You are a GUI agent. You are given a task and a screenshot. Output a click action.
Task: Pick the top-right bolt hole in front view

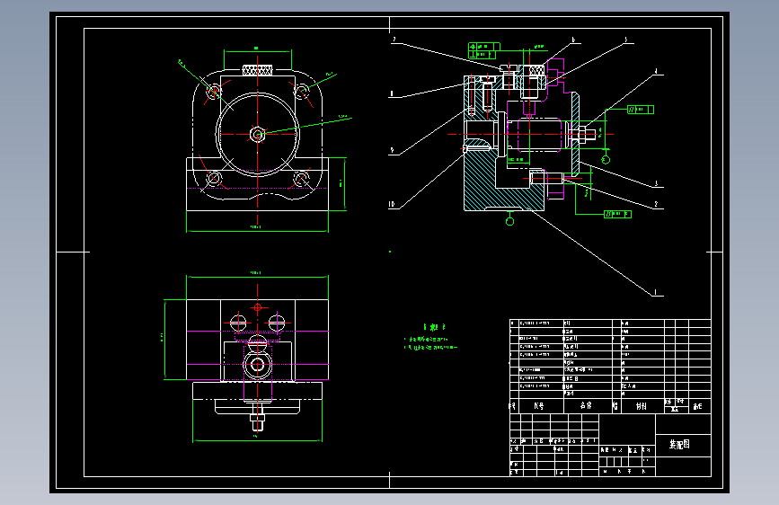coord(301,91)
